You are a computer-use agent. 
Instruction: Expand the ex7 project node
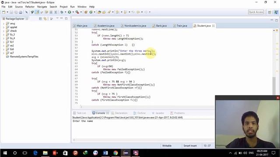pyautogui.click(x=3, y=53)
